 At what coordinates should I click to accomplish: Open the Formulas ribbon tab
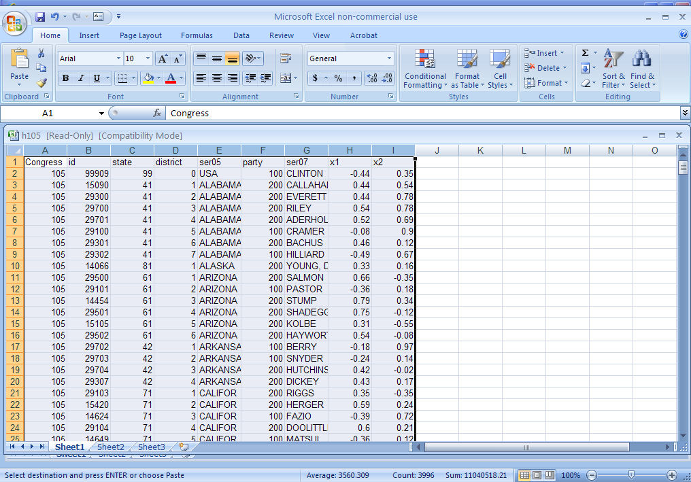(x=197, y=35)
